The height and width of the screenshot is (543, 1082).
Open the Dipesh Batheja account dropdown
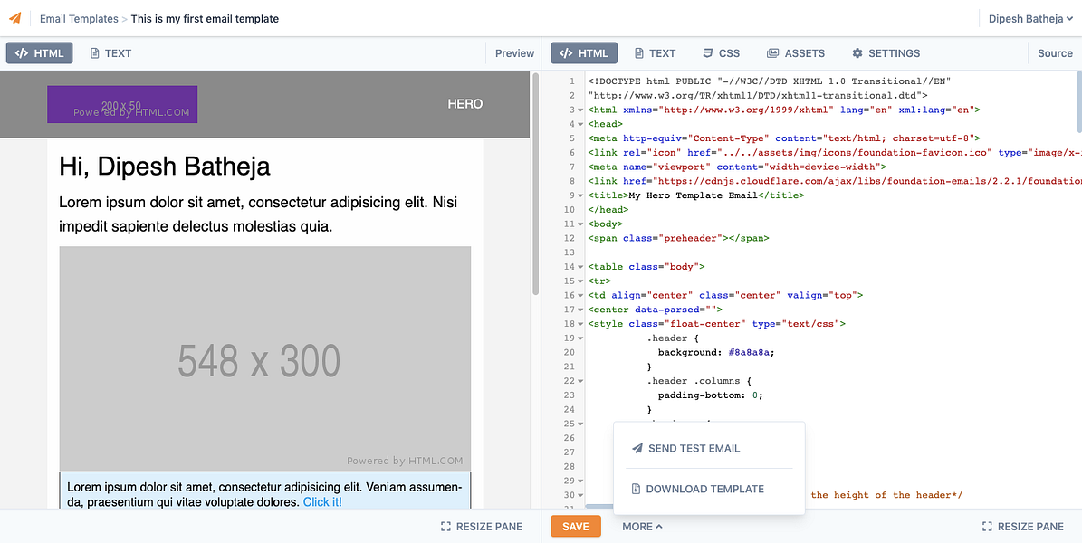point(1030,19)
